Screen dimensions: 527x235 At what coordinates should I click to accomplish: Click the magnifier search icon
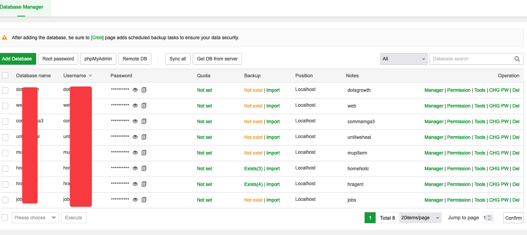click(517, 59)
